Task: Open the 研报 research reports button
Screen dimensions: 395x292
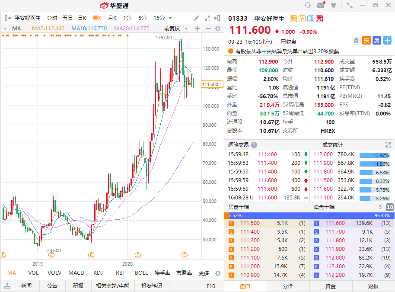Action: (78, 286)
